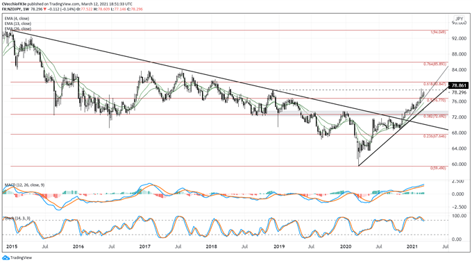Click the 1 (94.049) Fibonacci top label
The width and height of the screenshot is (472, 263).
tap(438, 32)
